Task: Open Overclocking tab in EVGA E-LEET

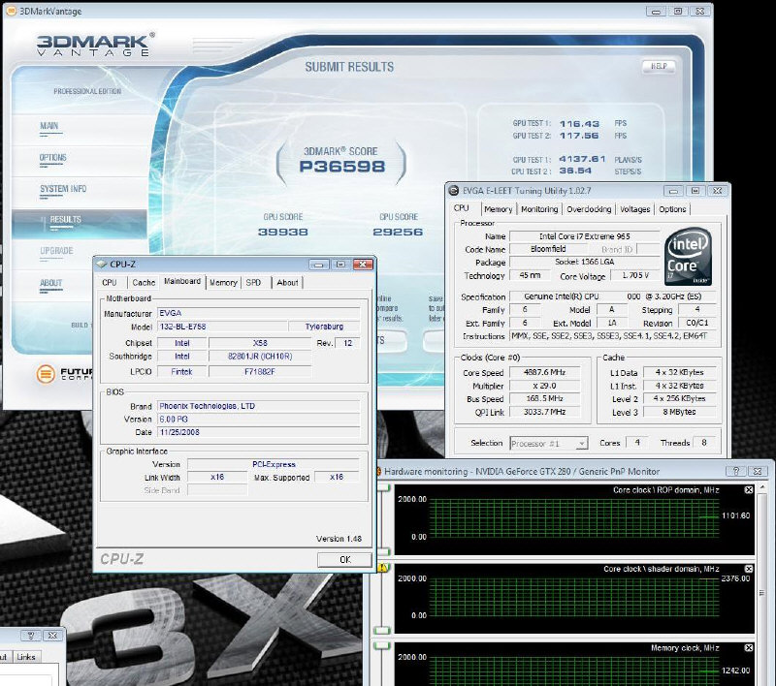Action: pyautogui.click(x=589, y=209)
